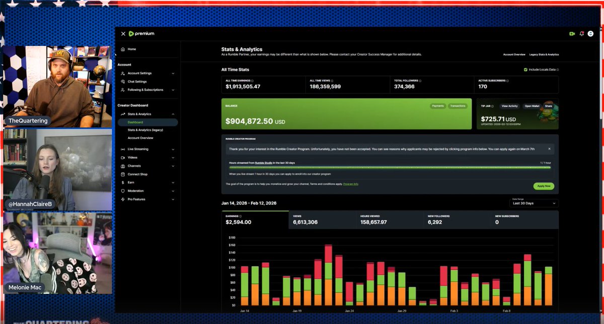Dismiss the Creator Program rejection notice

tap(549, 149)
